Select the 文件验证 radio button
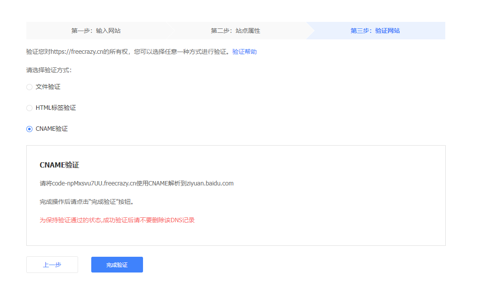This screenshot has width=483, height=297. pyautogui.click(x=29, y=87)
